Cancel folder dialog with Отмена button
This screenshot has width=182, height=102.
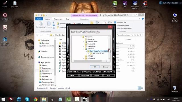[x=106, y=67]
